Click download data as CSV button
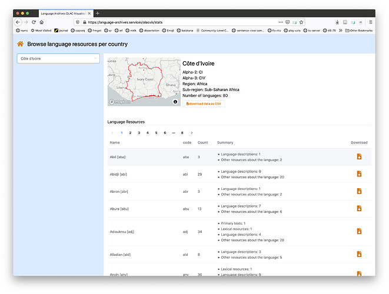The image size is (389, 294). pyautogui.click(x=204, y=103)
